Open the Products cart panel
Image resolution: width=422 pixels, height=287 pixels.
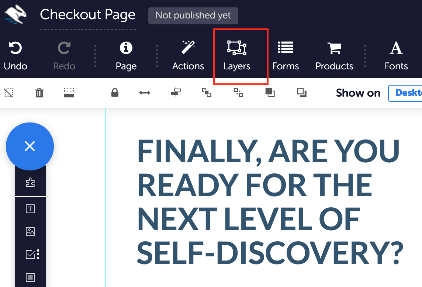334,56
